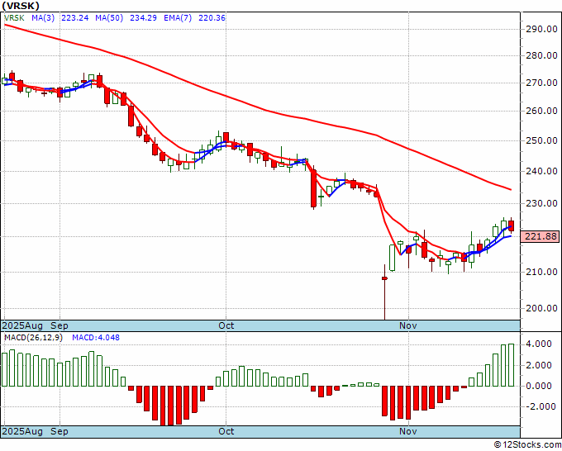This screenshot has width=562, height=451.
Task: Click the MACD:4.048 value readout
Action: pos(96,338)
